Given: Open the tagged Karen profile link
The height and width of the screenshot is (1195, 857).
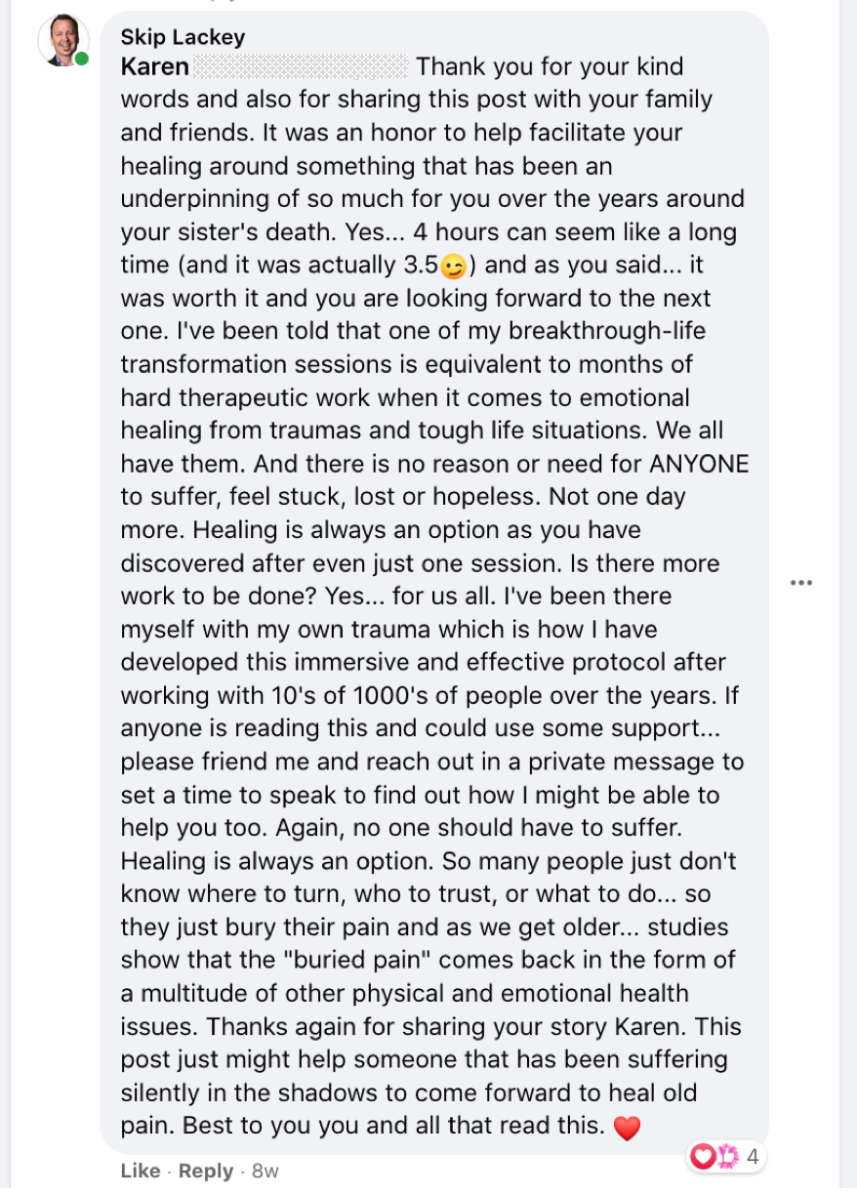Looking at the screenshot, I should coord(154,66).
